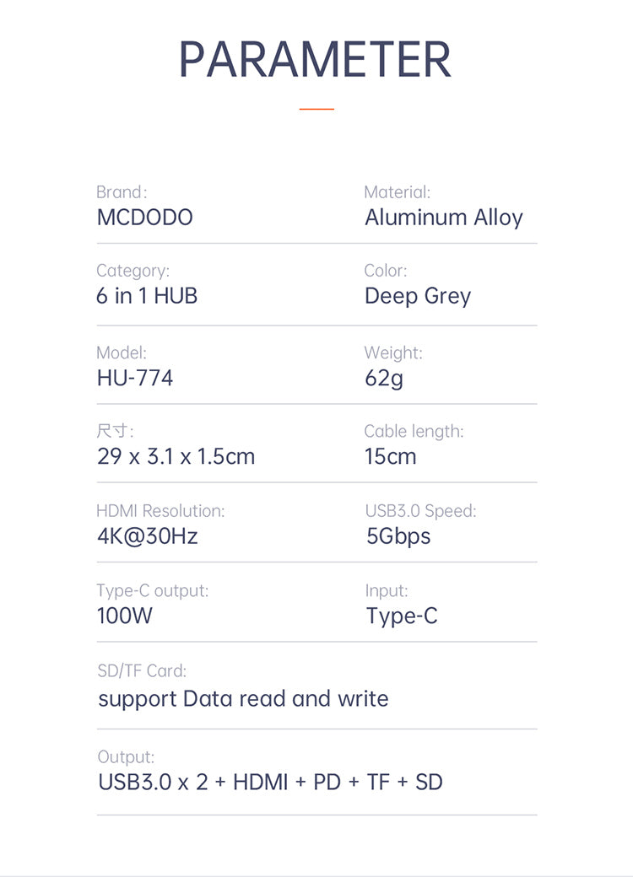Click the 62g weight value
633x877 pixels.
pyautogui.click(x=384, y=378)
